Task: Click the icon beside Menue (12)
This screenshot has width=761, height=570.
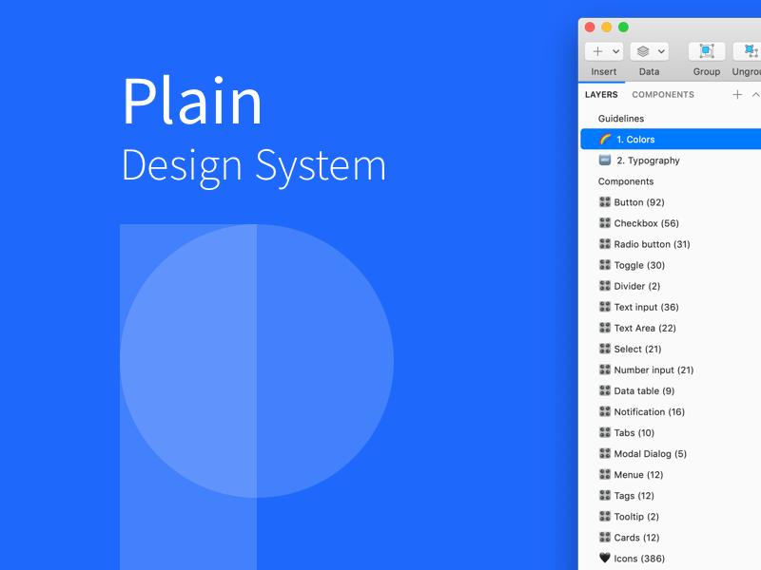Action: [605, 474]
